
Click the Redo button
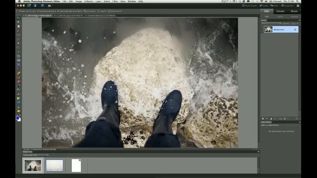coord(274,5)
